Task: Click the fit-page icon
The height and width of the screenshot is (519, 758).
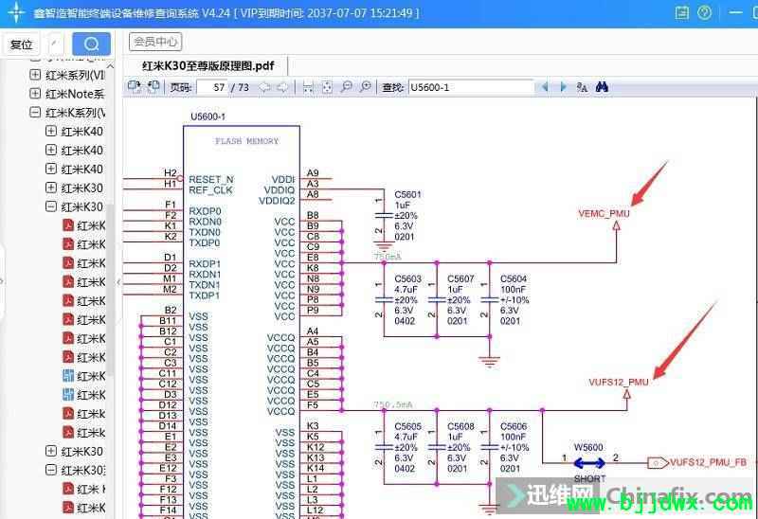Action: pyautogui.click(x=327, y=87)
